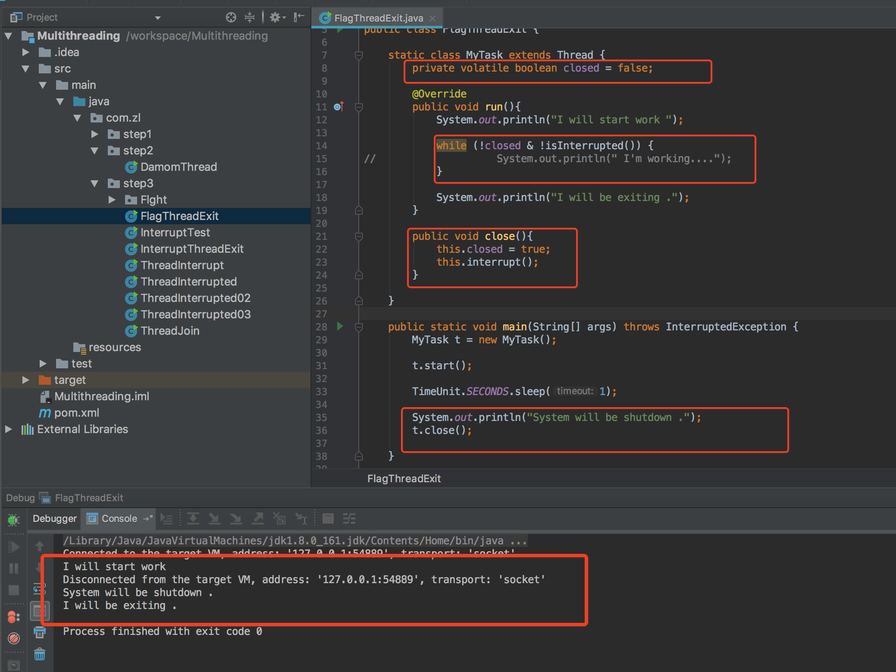Switch to the Debugger tab
The height and width of the screenshot is (672, 896).
click(55, 519)
